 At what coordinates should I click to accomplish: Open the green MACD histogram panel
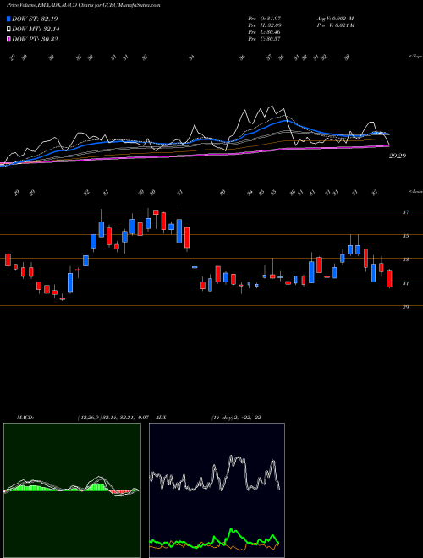[72, 490]
